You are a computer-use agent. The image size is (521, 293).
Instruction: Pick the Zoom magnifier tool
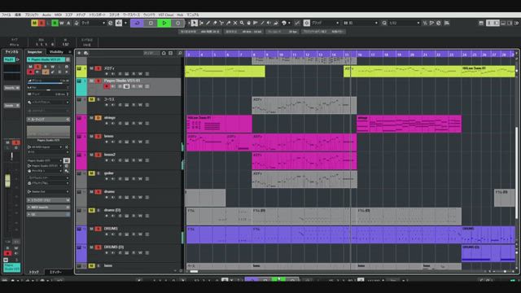click(x=242, y=23)
